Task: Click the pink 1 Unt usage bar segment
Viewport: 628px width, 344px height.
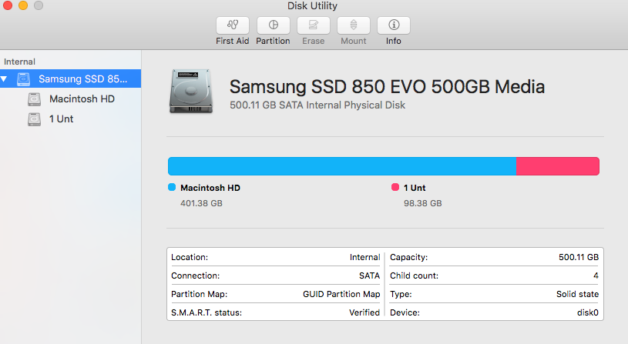Action: (x=558, y=166)
